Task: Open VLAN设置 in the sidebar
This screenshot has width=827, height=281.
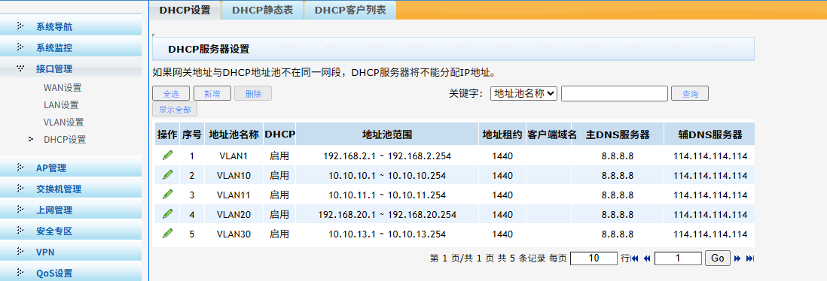Action: click(63, 122)
